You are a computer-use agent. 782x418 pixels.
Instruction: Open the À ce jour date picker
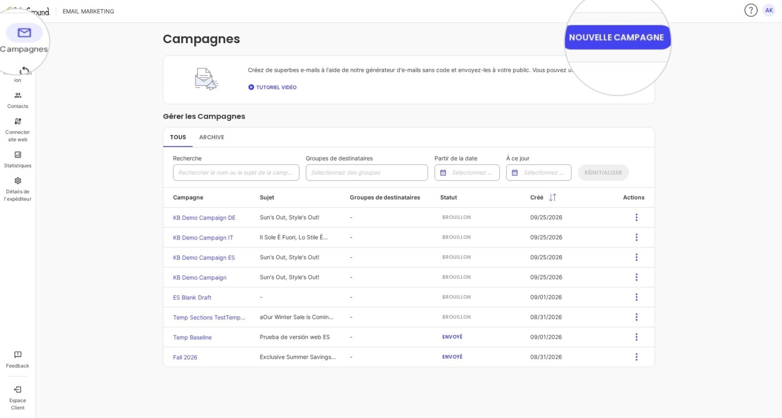[539, 172]
